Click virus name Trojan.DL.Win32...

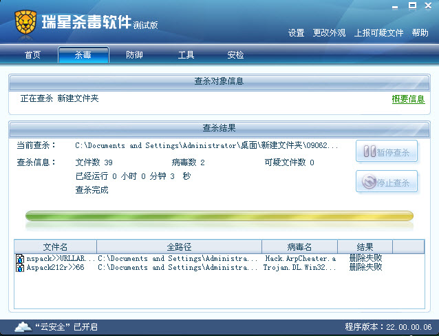299,267
